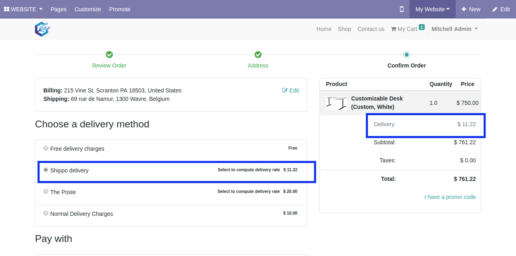Open the Promote menu
This screenshot has width=516, height=256.
point(120,9)
